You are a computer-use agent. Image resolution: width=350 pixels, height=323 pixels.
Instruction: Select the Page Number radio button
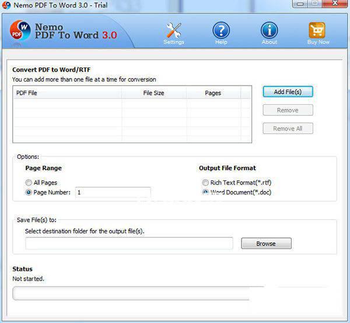29,192
